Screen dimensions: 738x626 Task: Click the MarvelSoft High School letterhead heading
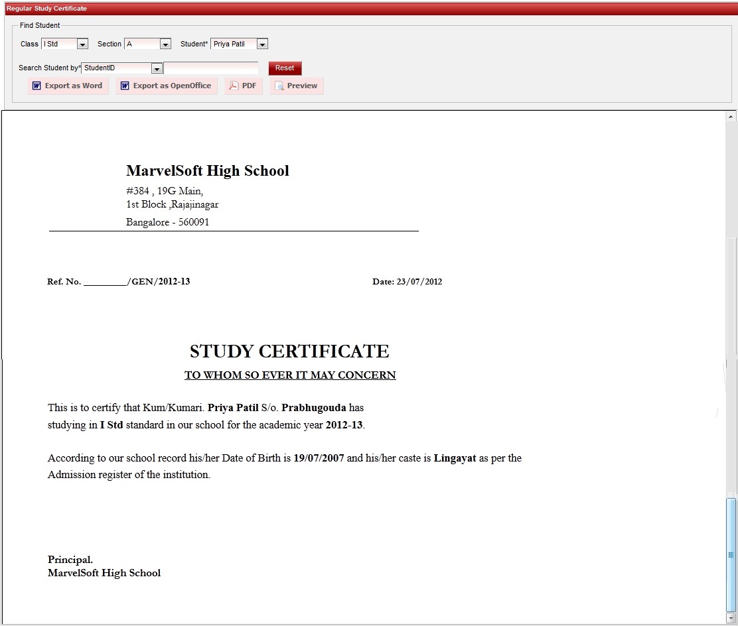click(207, 170)
